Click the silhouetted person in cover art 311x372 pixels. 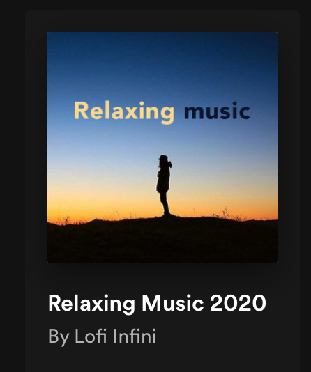[x=164, y=185]
